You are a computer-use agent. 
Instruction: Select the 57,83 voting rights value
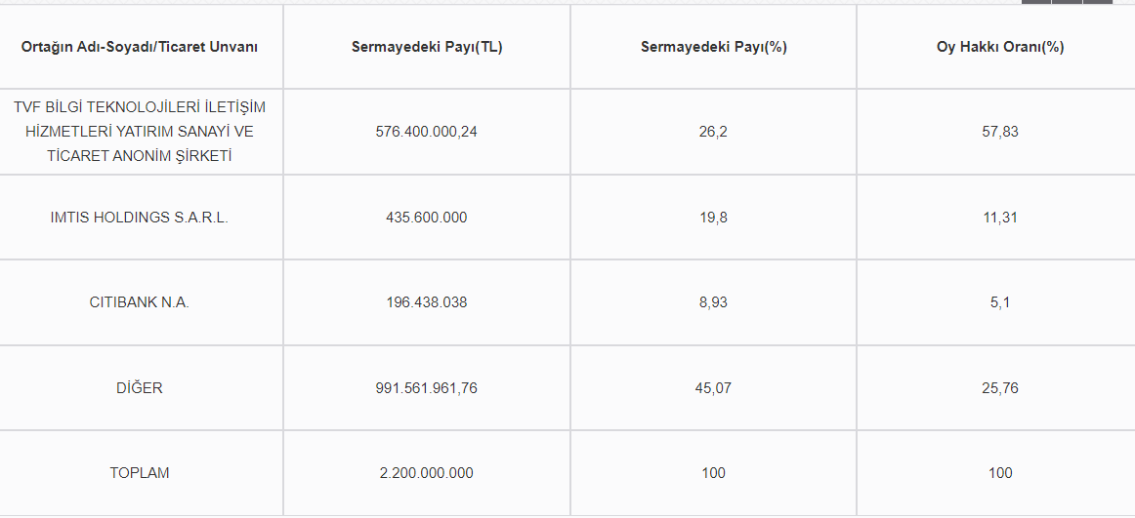[999, 132]
